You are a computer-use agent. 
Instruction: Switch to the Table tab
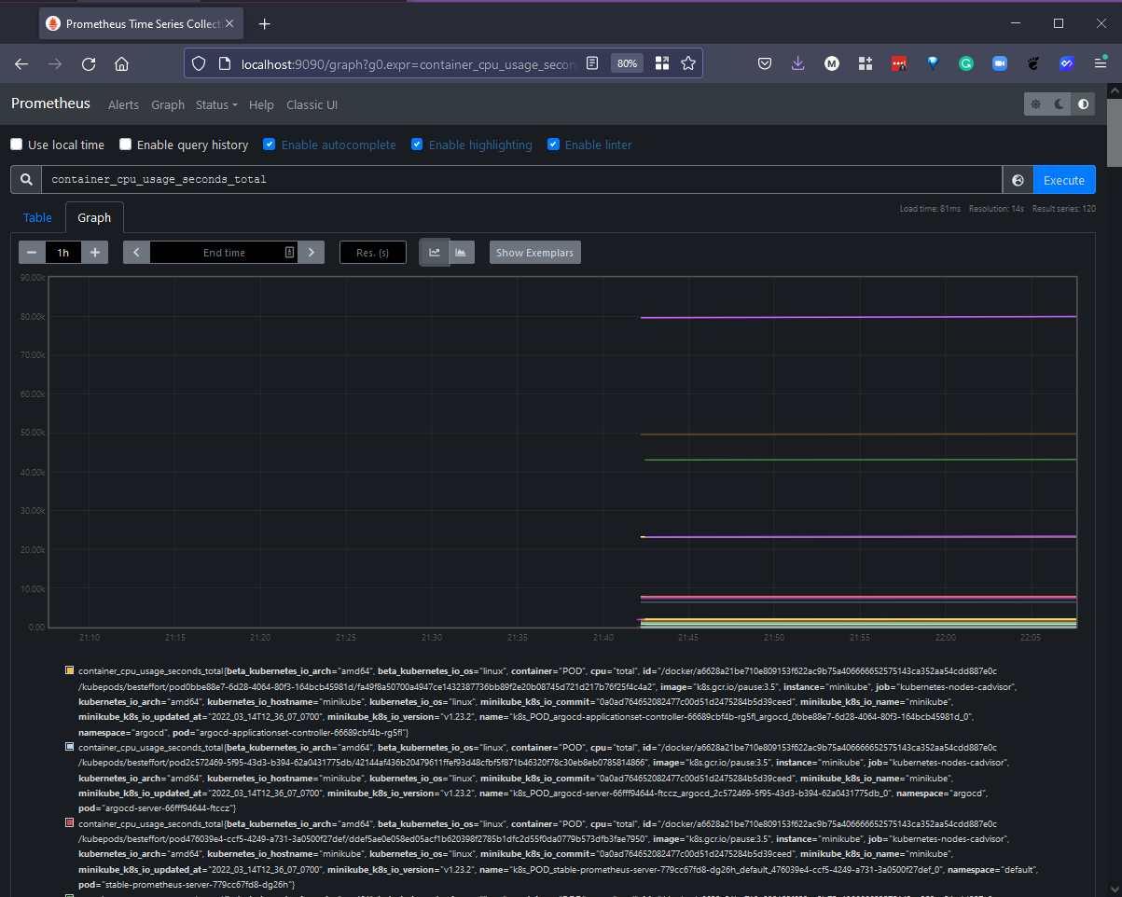[x=37, y=218]
